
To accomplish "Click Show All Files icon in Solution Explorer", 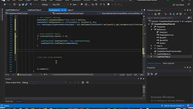I will (180, 14).
